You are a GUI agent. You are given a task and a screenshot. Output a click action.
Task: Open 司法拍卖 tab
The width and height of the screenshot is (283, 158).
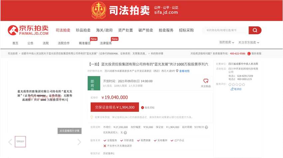click(x=63, y=30)
